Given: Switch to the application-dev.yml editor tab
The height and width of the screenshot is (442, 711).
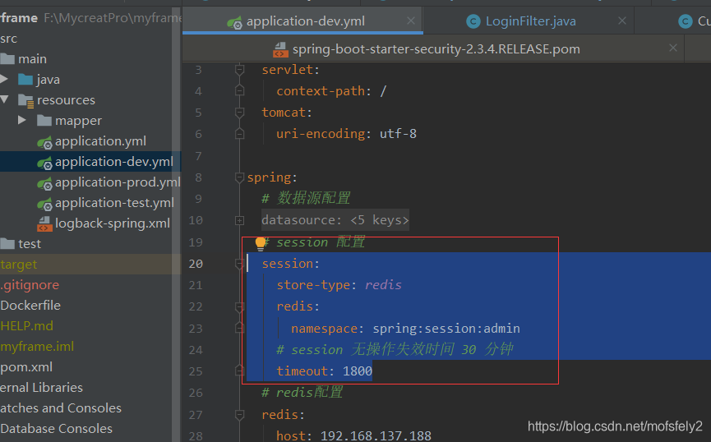Looking at the screenshot, I should (x=302, y=21).
